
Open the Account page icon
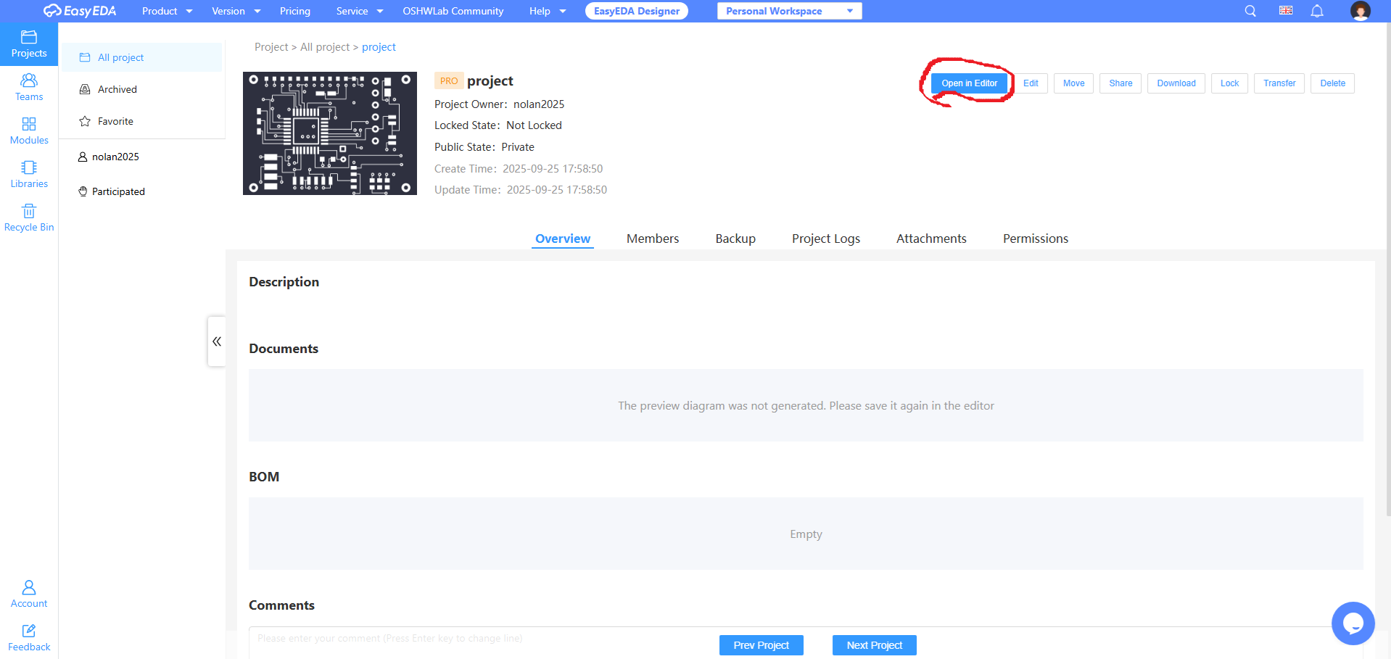(29, 594)
